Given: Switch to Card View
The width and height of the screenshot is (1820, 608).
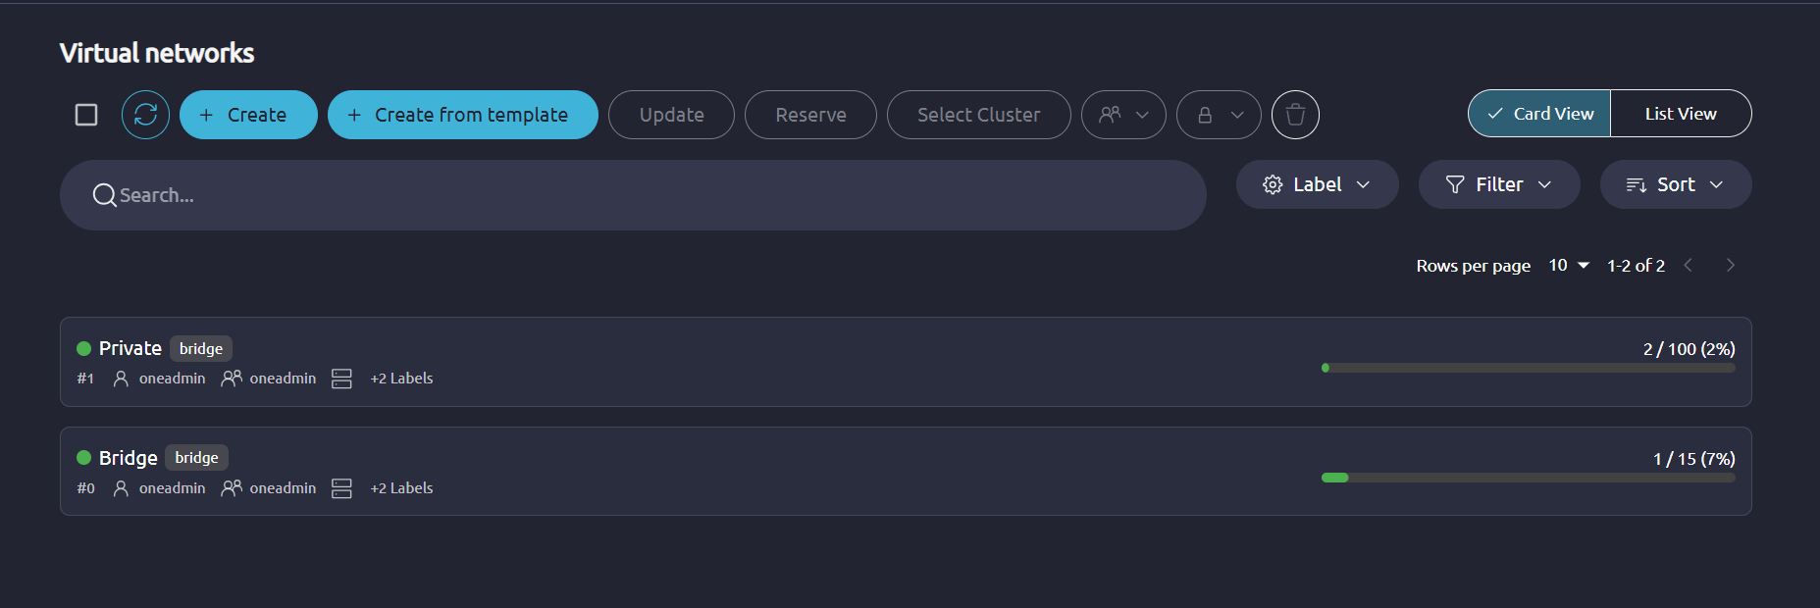Looking at the screenshot, I should point(1539,114).
